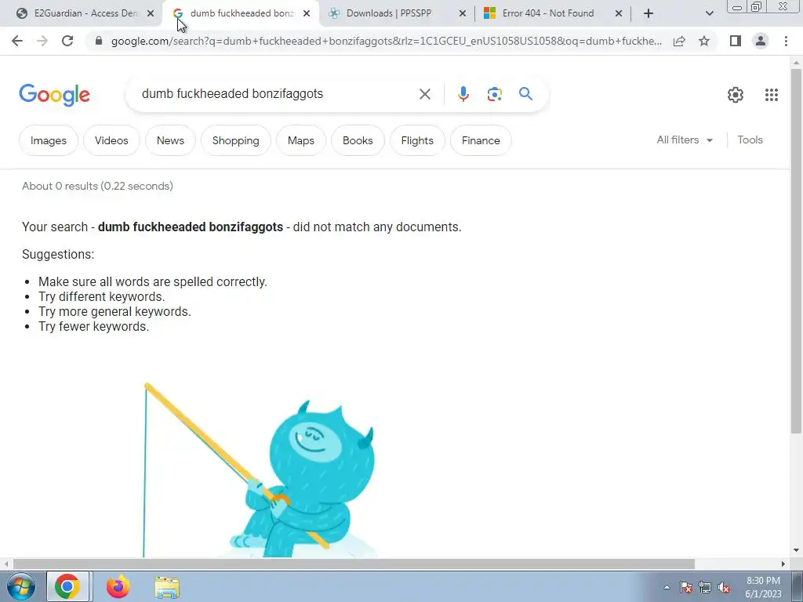
Task: Open the Chrome side panel icon
Action: tap(736, 41)
